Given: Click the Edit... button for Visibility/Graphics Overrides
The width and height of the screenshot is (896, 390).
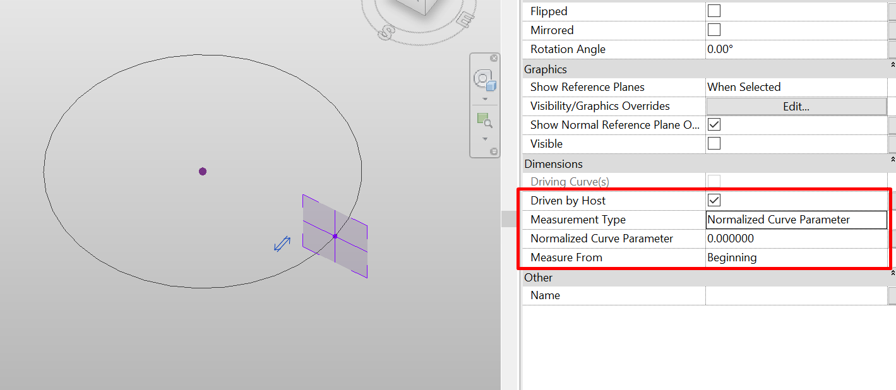Looking at the screenshot, I should [796, 106].
